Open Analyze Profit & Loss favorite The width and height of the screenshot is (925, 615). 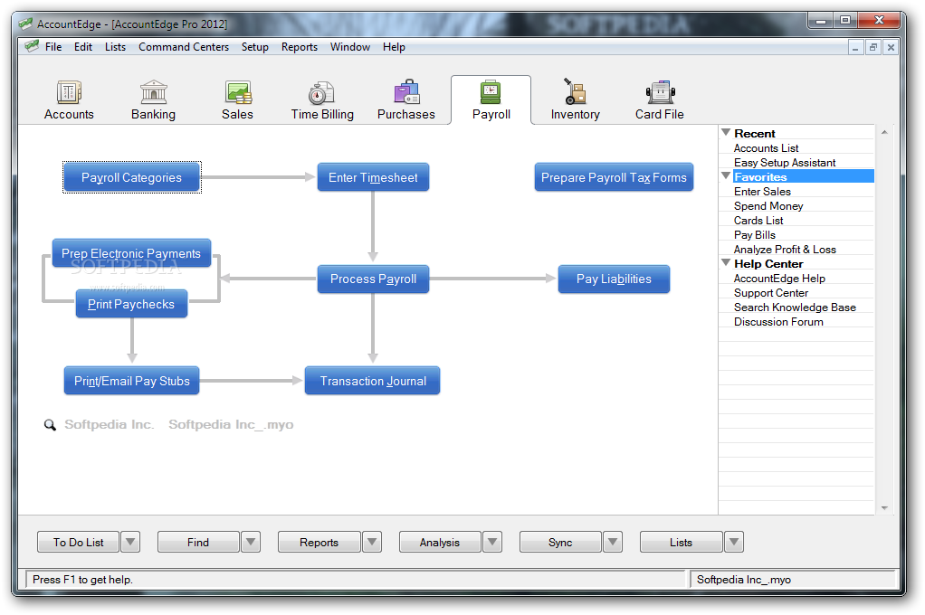pyautogui.click(x=785, y=250)
